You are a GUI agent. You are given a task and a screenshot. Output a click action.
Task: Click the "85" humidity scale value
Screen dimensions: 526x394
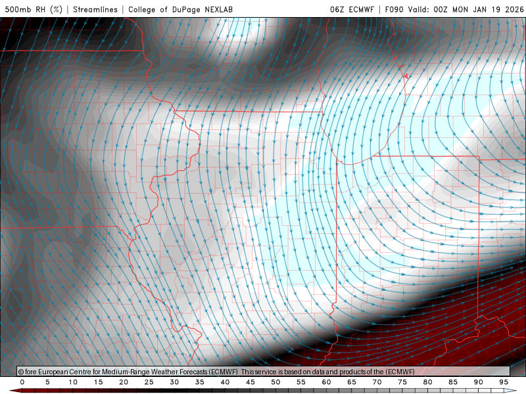click(453, 382)
